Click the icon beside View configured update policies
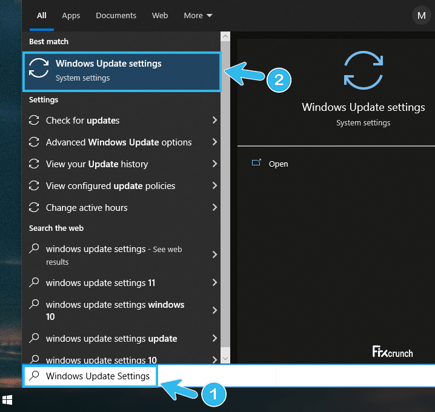Image resolution: width=435 pixels, height=412 pixels. (x=34, y=185)
